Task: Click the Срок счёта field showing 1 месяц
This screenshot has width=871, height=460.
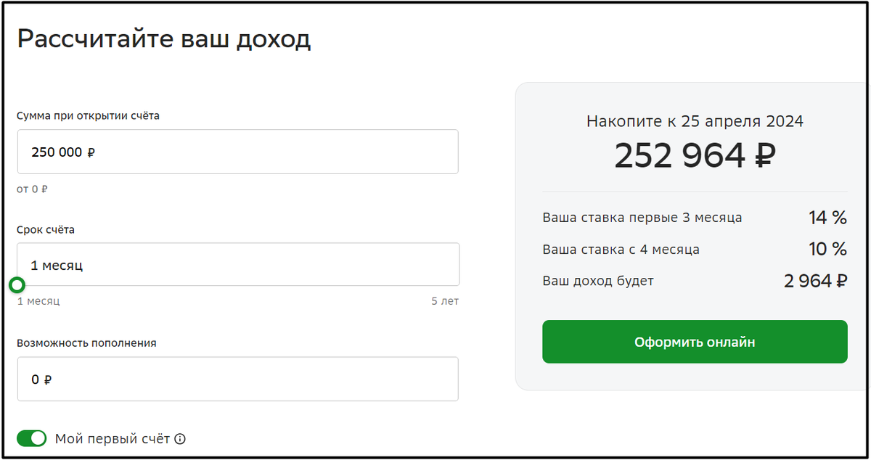Action: coord(237,264)
